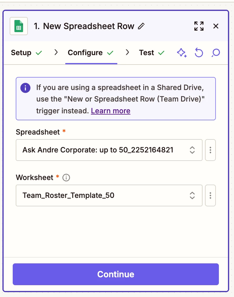Click the undo/refresh arrow icon
Screen dimensions: 234x297
pyautogui.click(x=199, y=53)
